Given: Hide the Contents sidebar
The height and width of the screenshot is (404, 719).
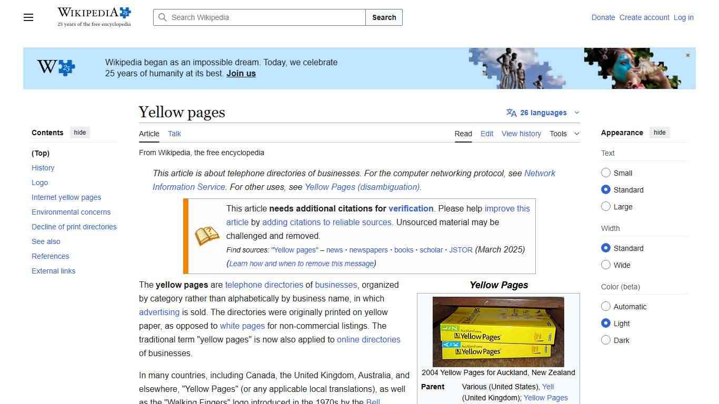Looking at the screenshot, I should coord(79,133).
